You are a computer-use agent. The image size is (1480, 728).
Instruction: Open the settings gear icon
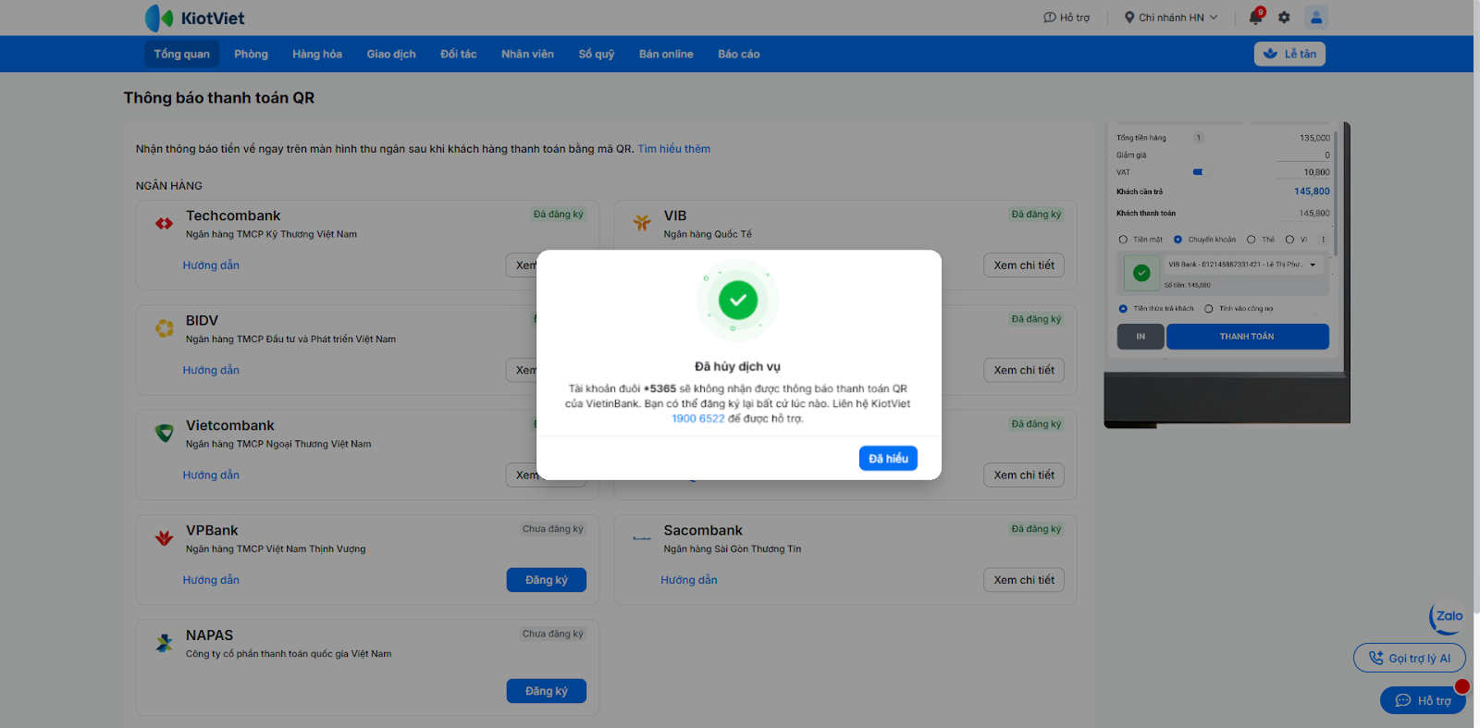(1284, 18)
